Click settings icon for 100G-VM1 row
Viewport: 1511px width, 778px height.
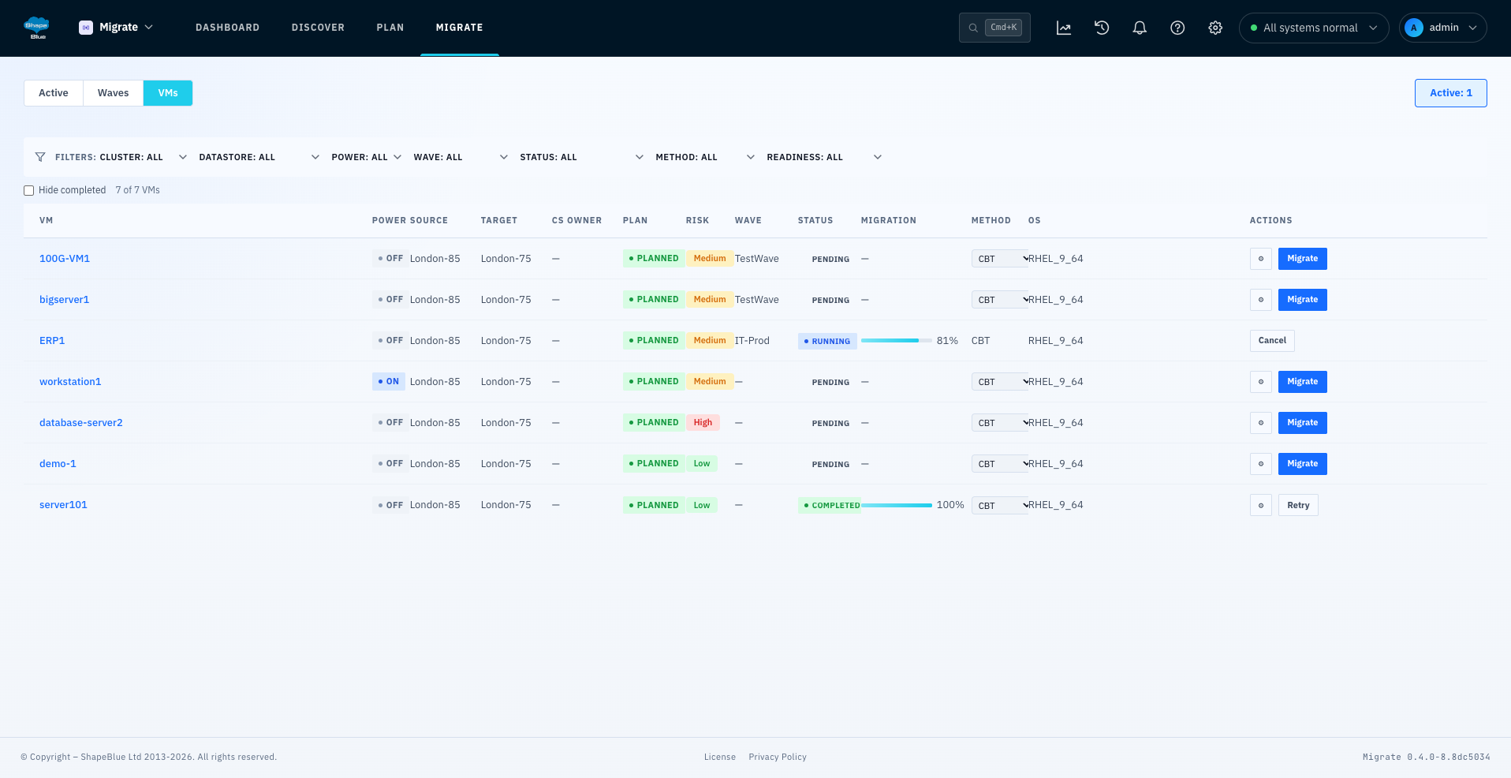(1260, 259)
